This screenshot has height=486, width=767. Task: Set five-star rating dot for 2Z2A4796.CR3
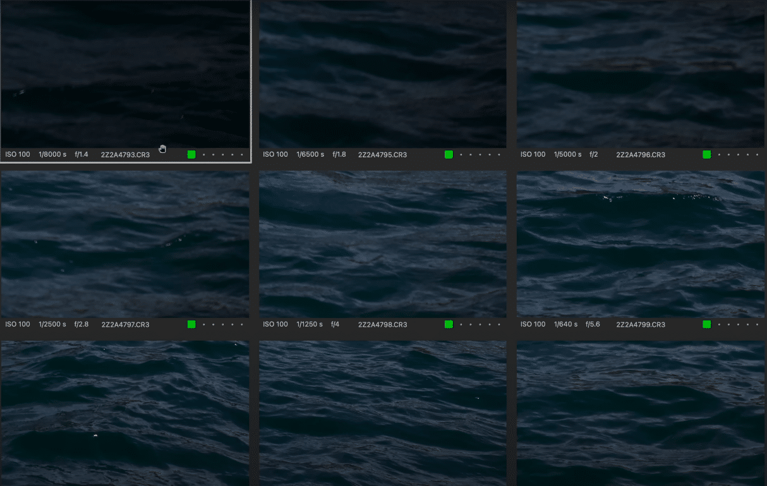pos(757,155)
